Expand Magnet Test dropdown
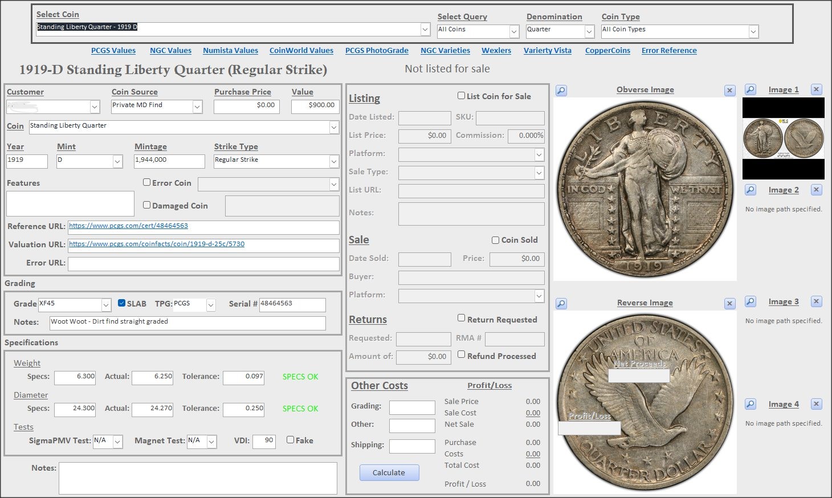Viewport: 832px width, 498px height. click(212, 442)
